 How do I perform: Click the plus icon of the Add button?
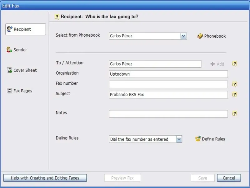212,64
